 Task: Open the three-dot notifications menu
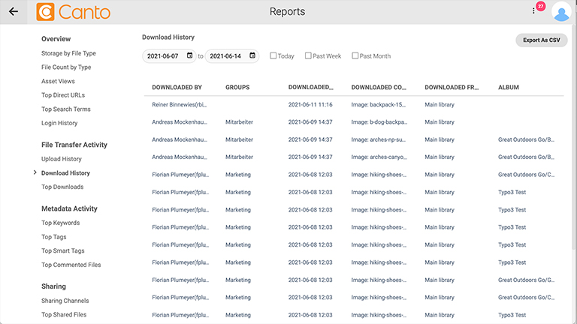click(533, 10)
